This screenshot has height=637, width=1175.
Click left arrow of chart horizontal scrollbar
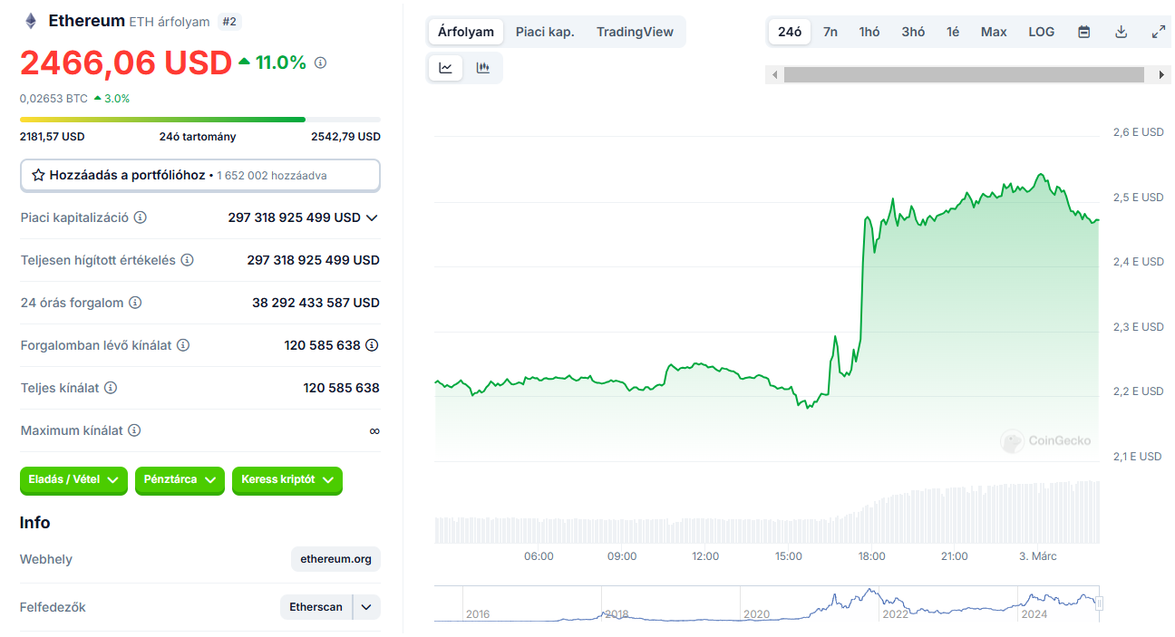point(774,74)
